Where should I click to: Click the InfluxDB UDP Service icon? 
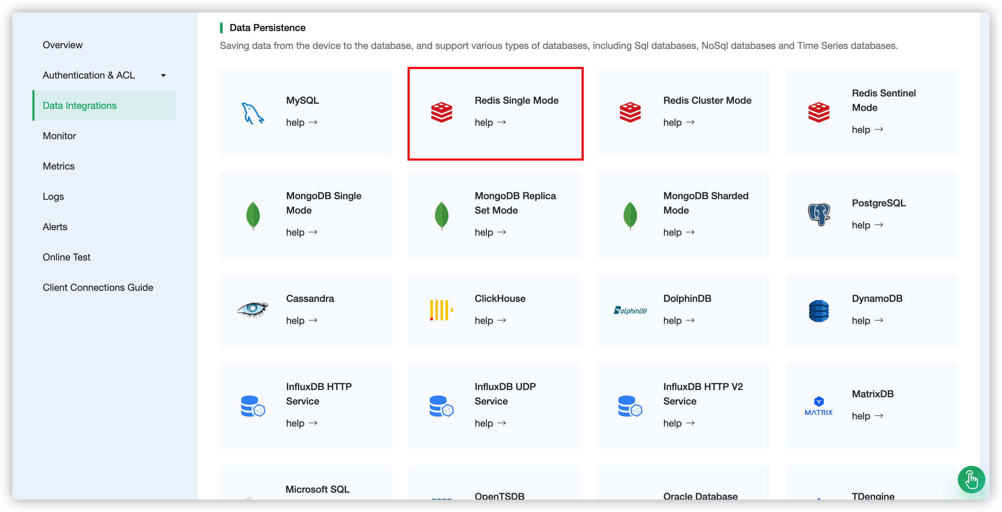pos(441,406)
